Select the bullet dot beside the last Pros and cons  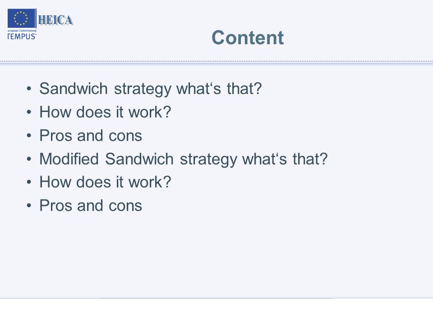[x=29, y=206]
